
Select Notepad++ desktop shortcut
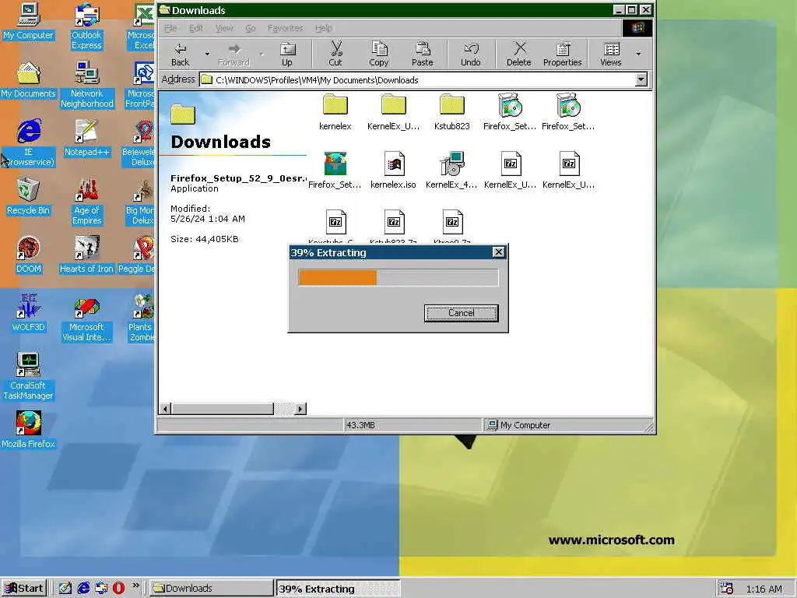(x=87, y=139)
